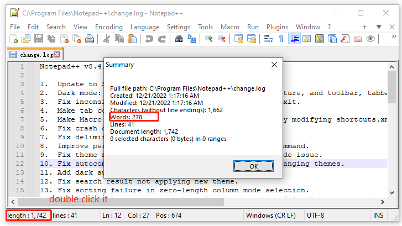402x226 pixels.
Task: Toggle show all characters pilcrow icon
Action: 281,39
